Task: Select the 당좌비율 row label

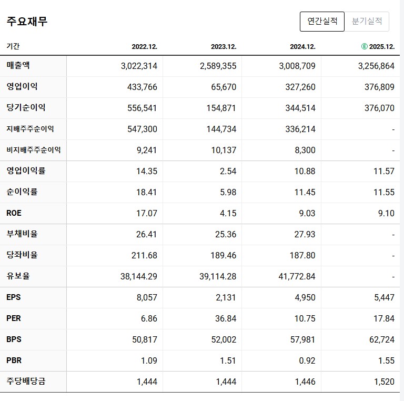Action: coord(22,255)
